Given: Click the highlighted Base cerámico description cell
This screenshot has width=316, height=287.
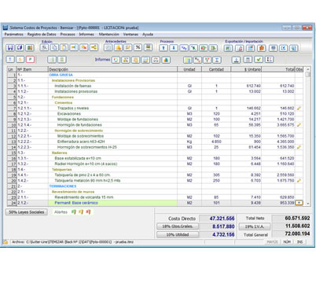Looking at the screenshot, I should (112, 203).
